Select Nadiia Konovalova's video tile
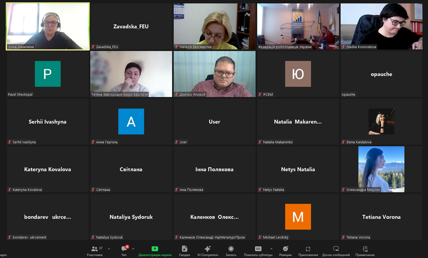This screenshot has height=258, width=428. click(381, 26)
